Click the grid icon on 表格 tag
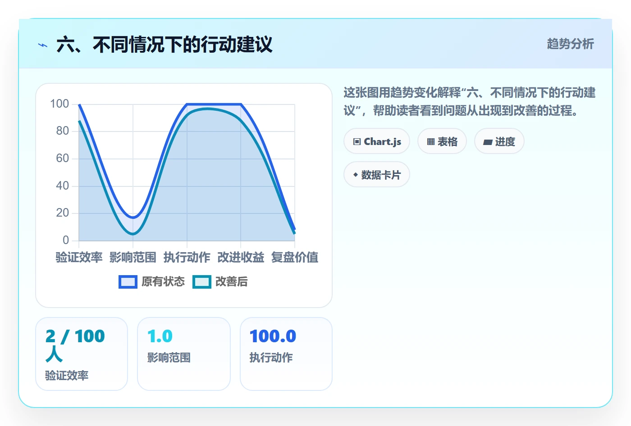This screenshot has height=426, width=631. 431,141
